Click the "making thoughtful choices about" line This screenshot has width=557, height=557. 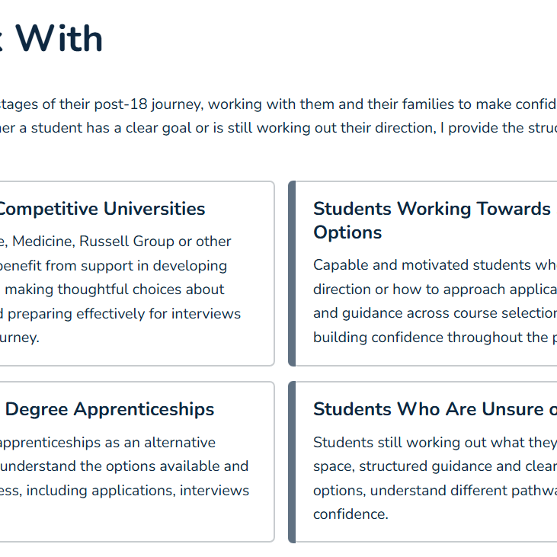[114, 290]
